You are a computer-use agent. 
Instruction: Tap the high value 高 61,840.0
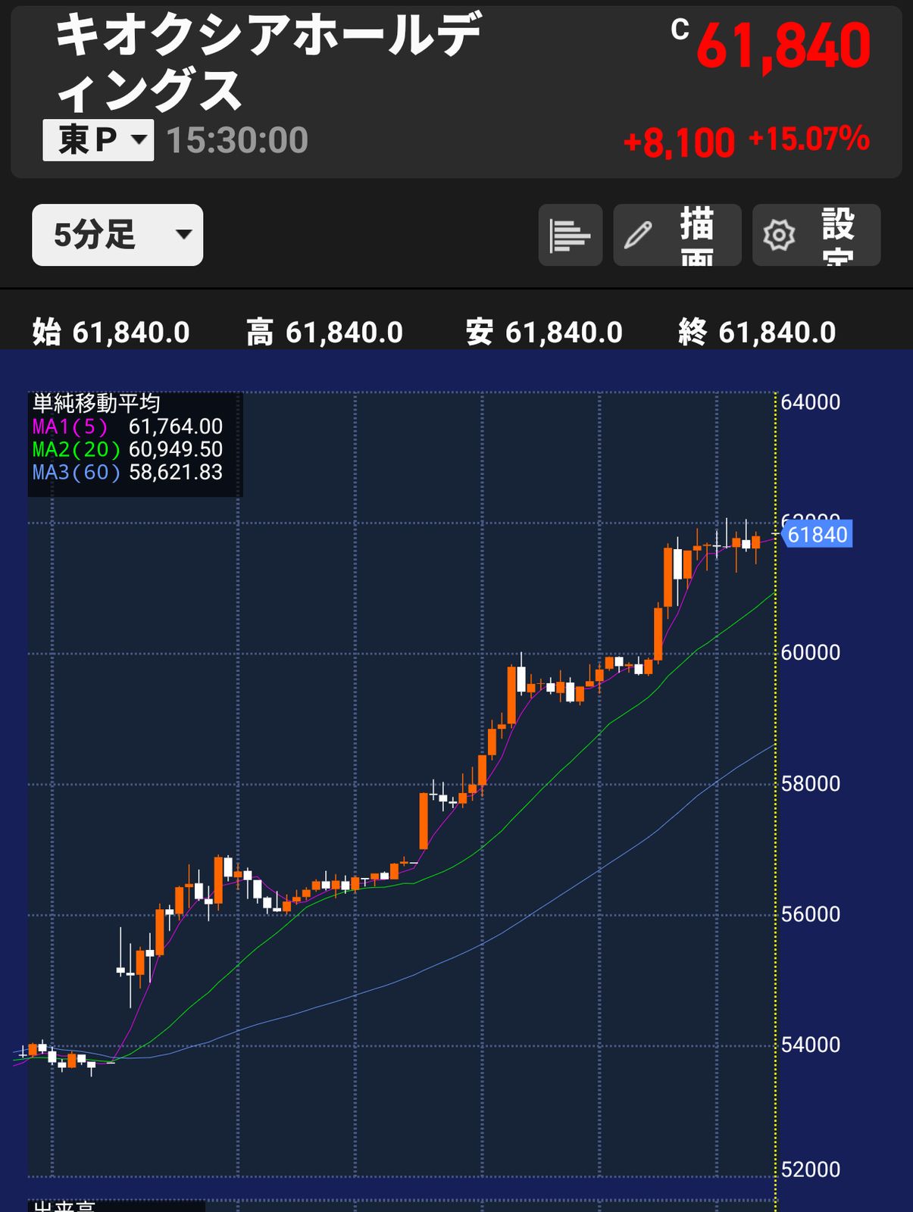[x=324, y=332]
